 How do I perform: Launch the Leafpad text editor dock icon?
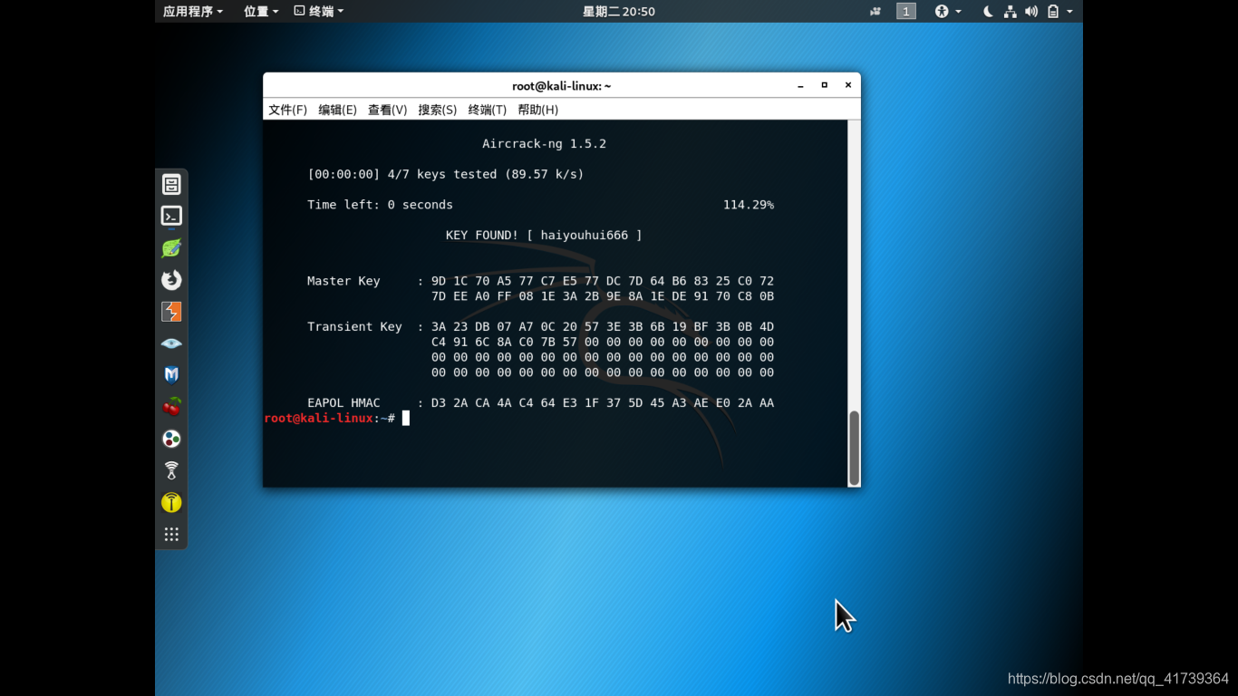[x=171, y=247]
